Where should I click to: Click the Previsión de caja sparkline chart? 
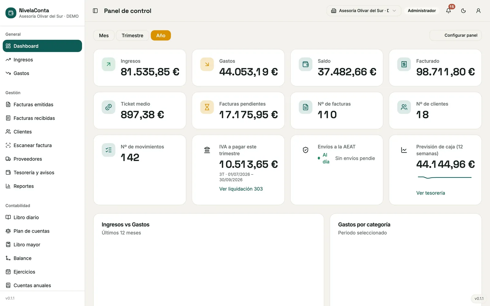[445, 177]
